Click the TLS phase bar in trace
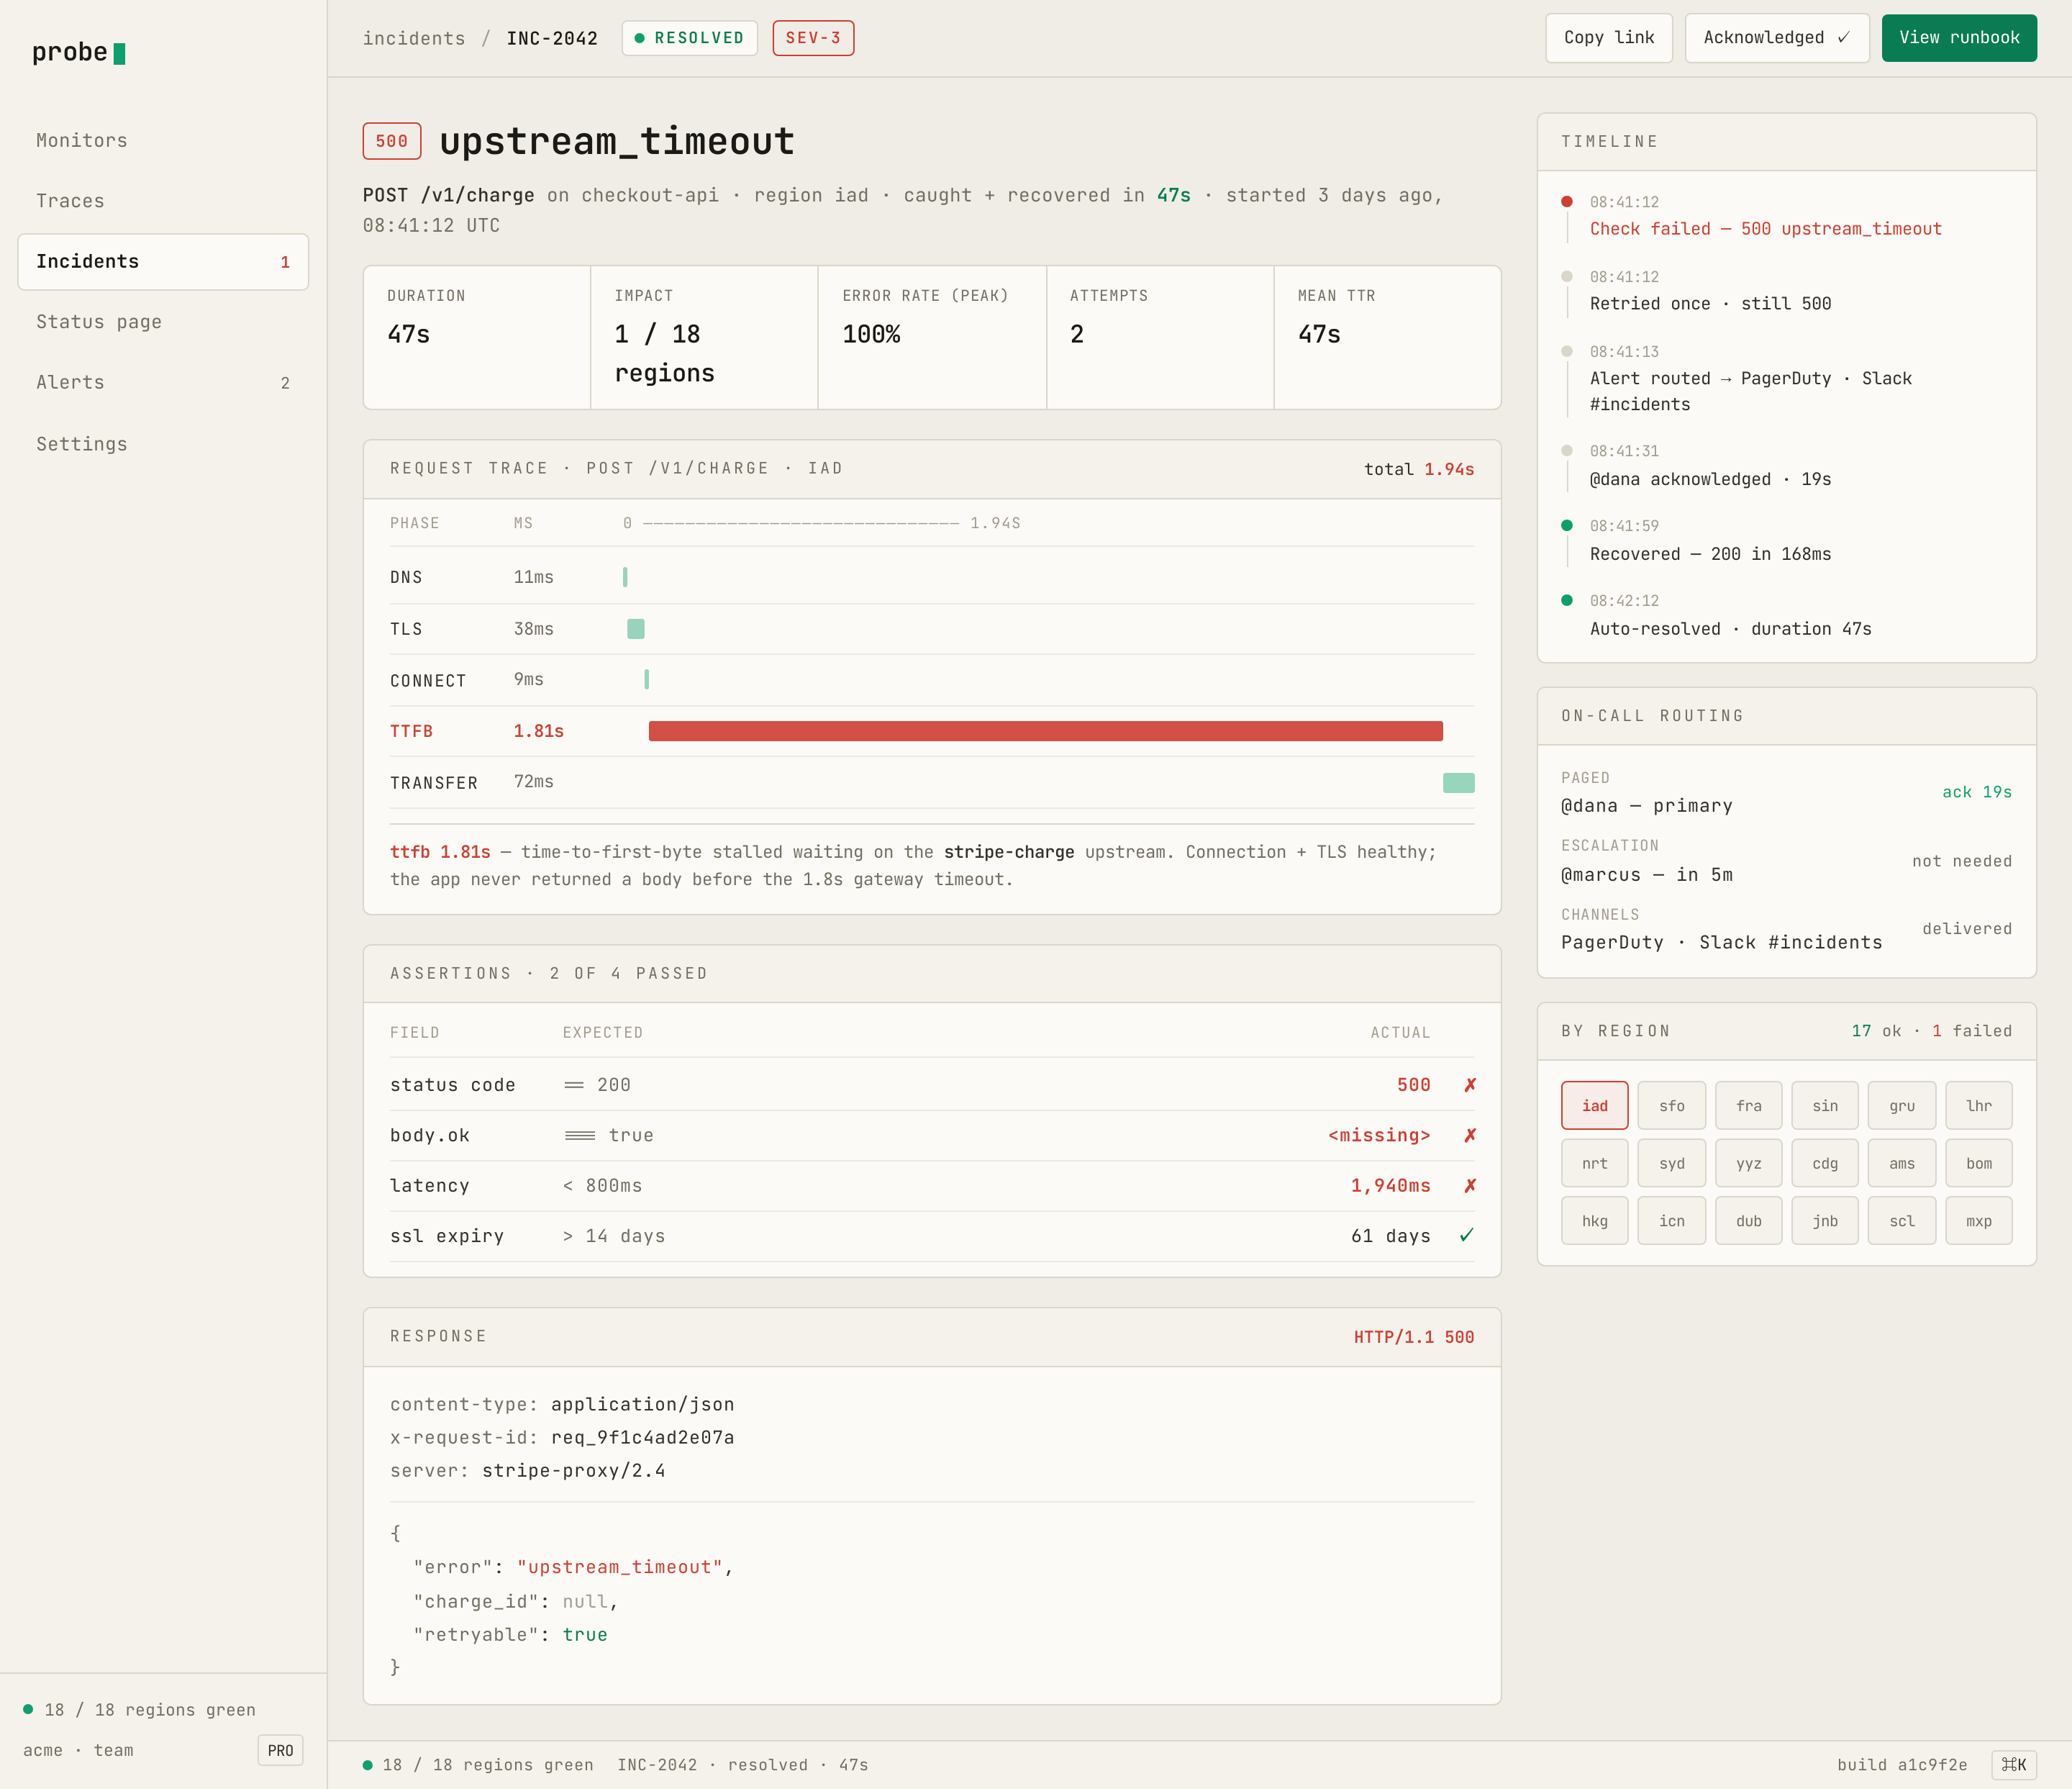Screen dimensions: 2072x1789 pyautogui.click(x=635, y=629)
